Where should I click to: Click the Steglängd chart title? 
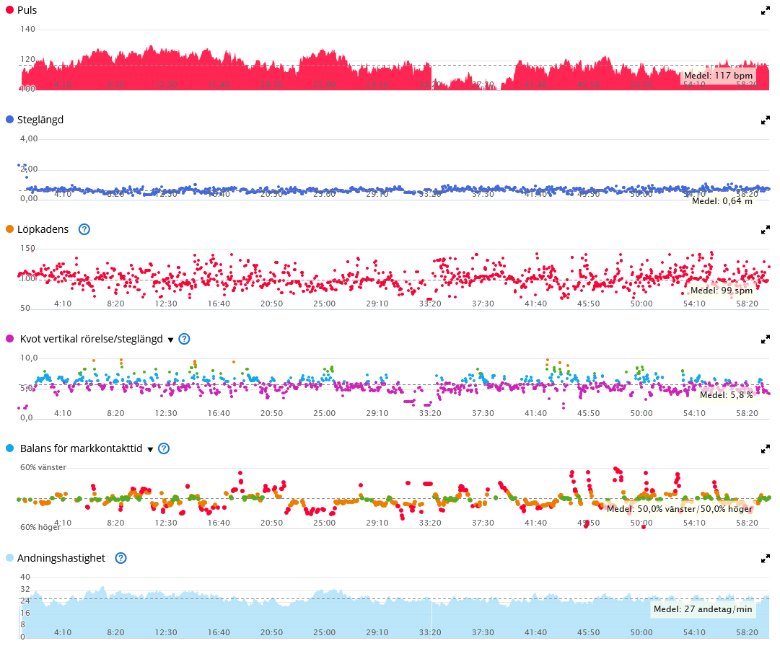coord(40,120)
